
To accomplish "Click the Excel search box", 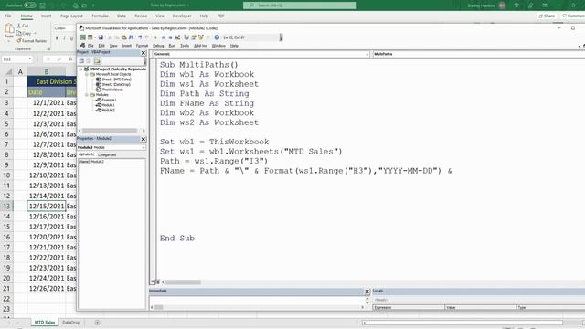I will pos(300,5).
